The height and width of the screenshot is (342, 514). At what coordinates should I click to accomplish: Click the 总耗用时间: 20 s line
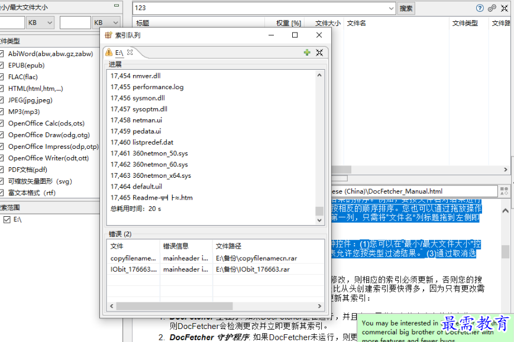click(135, 209)
